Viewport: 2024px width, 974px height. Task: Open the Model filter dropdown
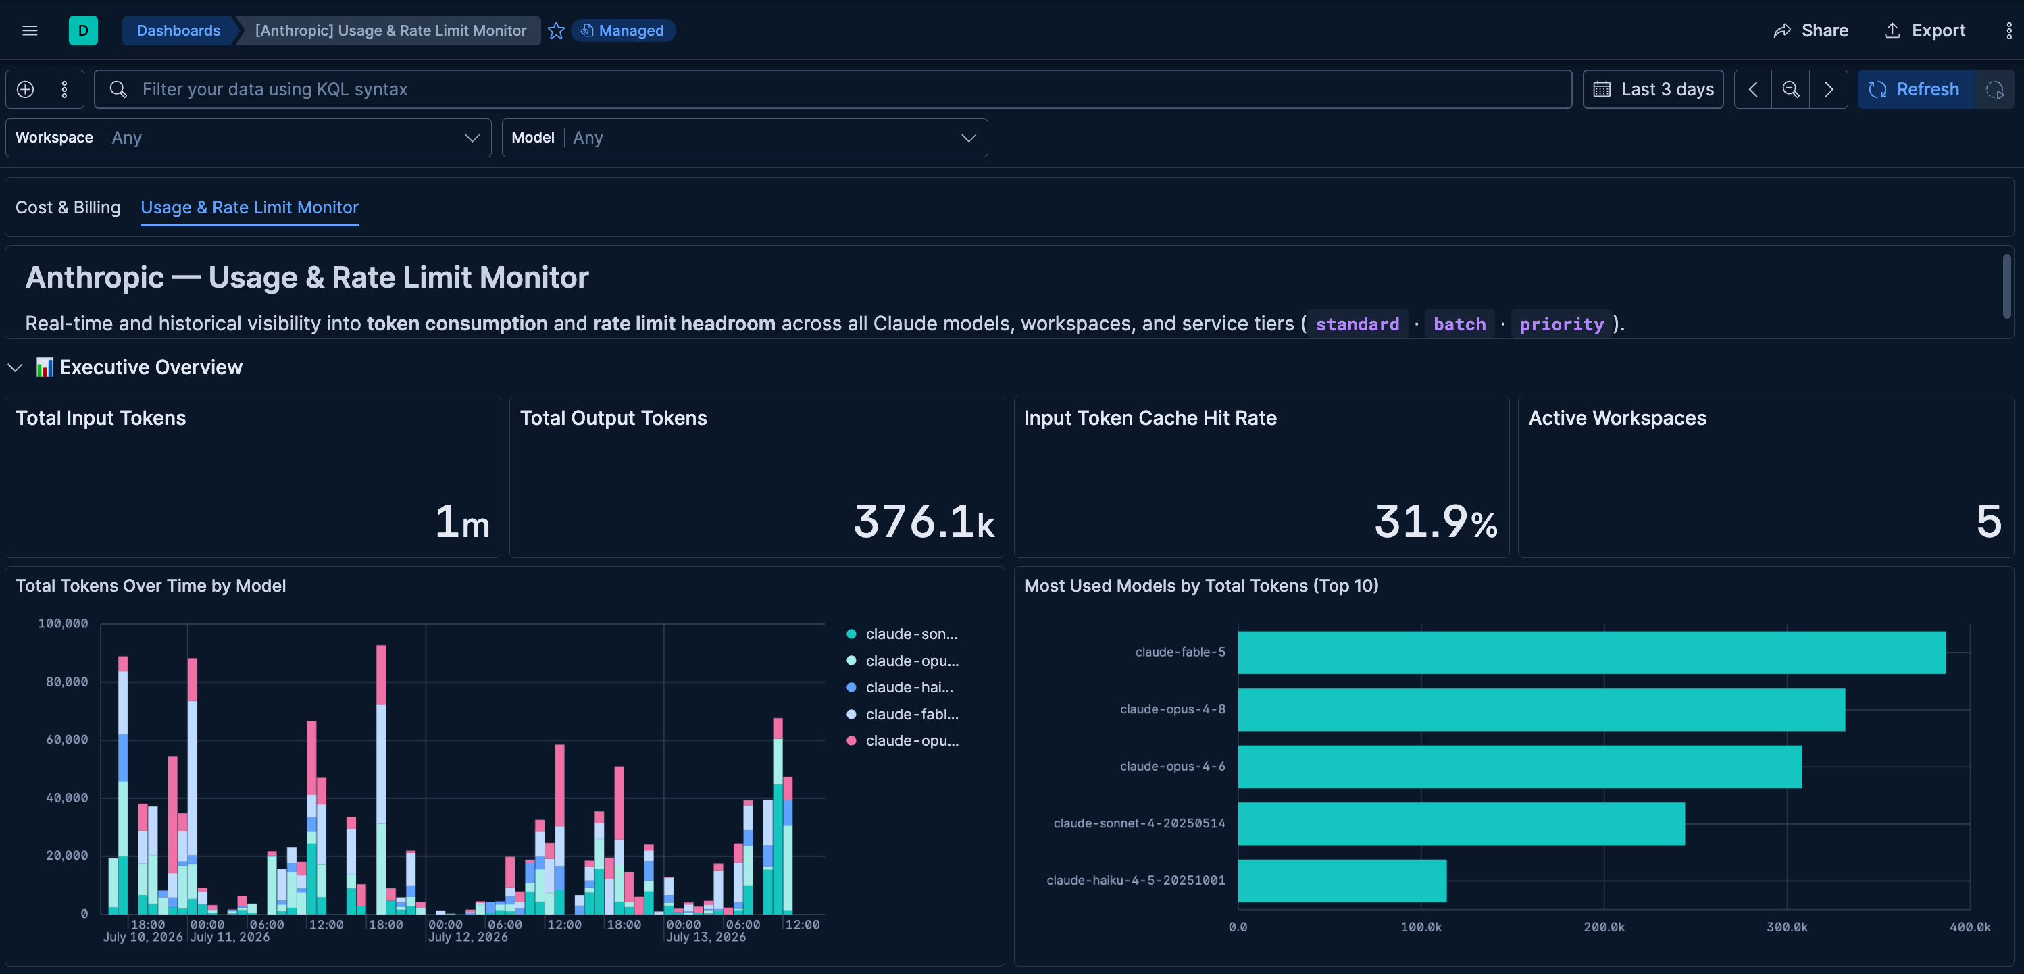tap(744, 138)
